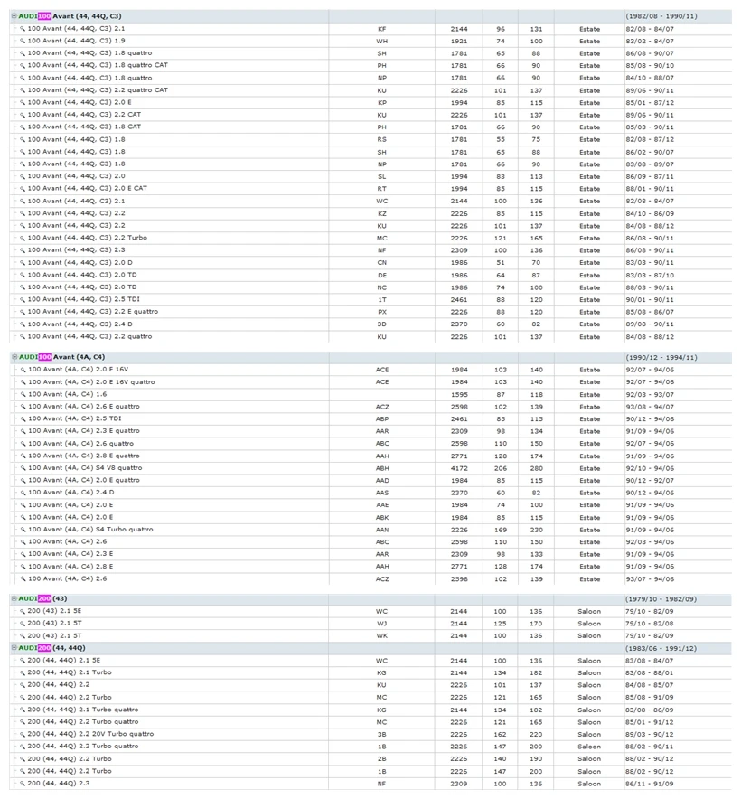
Task: Click Estate cell in 100 Avant C3 2.0 D row
Action: 590,263
